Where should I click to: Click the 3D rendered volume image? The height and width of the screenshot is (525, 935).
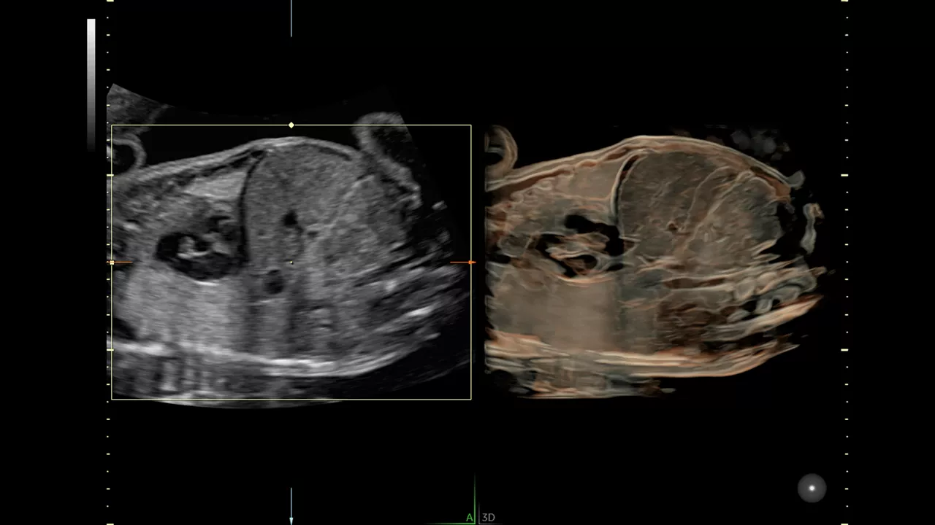[x=654, y=264]
